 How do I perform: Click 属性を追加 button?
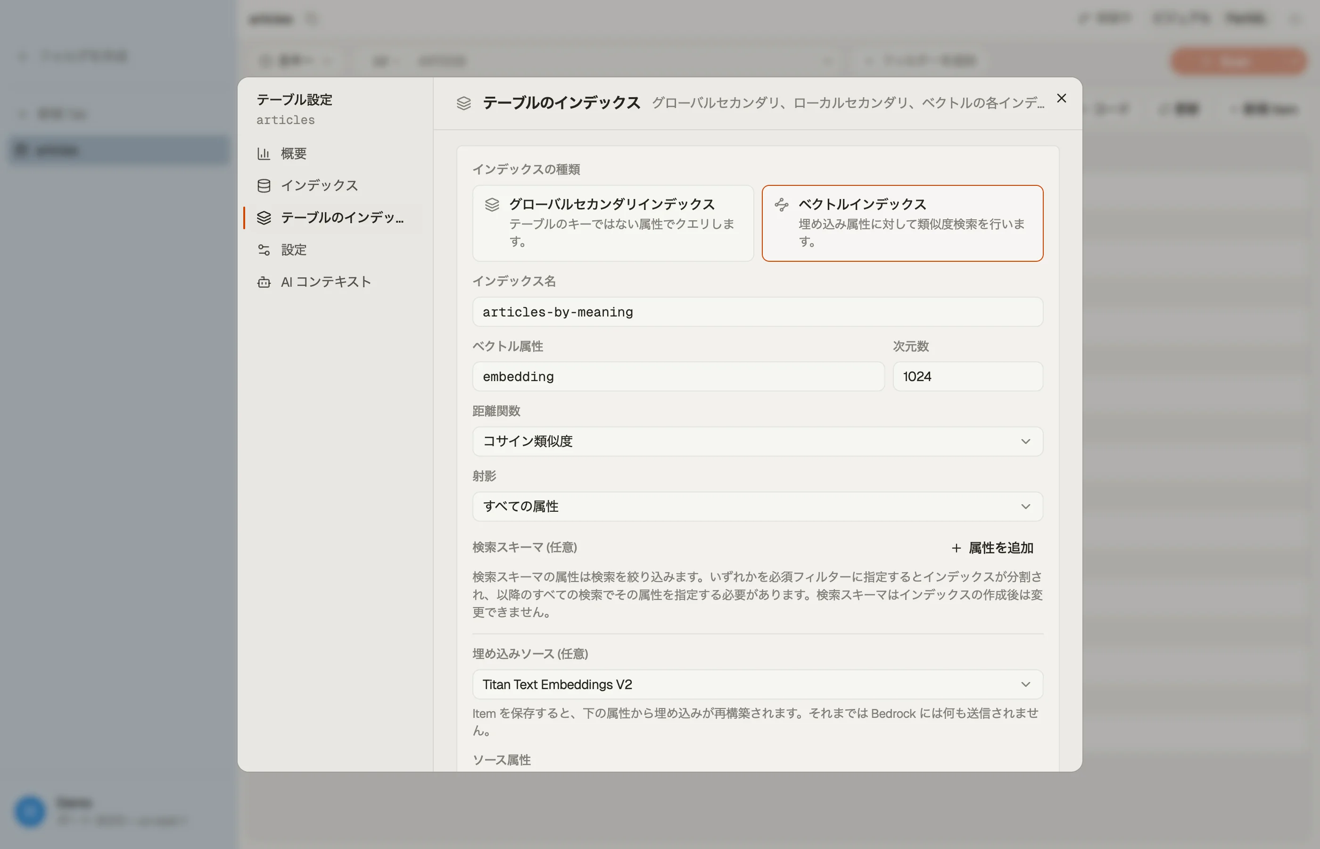[x=992, y=548]
